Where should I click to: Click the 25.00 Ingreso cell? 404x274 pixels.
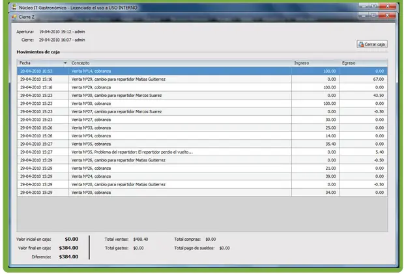coord(315,128)
